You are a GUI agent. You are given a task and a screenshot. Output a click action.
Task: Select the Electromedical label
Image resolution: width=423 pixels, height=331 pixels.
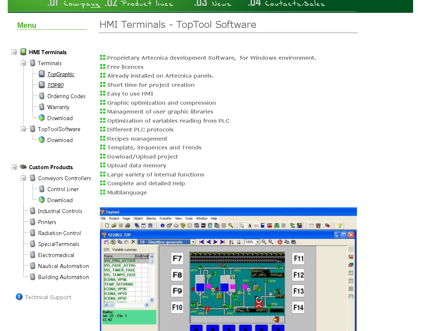click(x=56, y=255)
